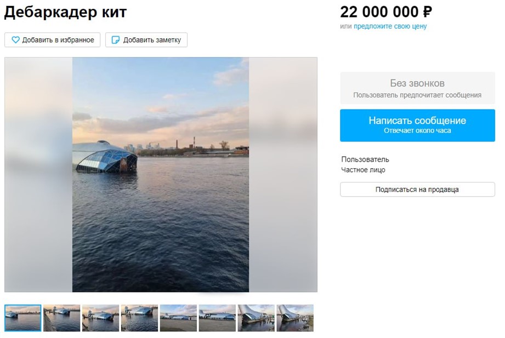Viewport: 505px width, 338px height.
Task: View the third photo thumbnail
Action: click(101, 318)
